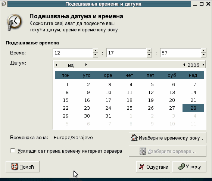Cancel changes with Одустани button

[x=153, y=167]
